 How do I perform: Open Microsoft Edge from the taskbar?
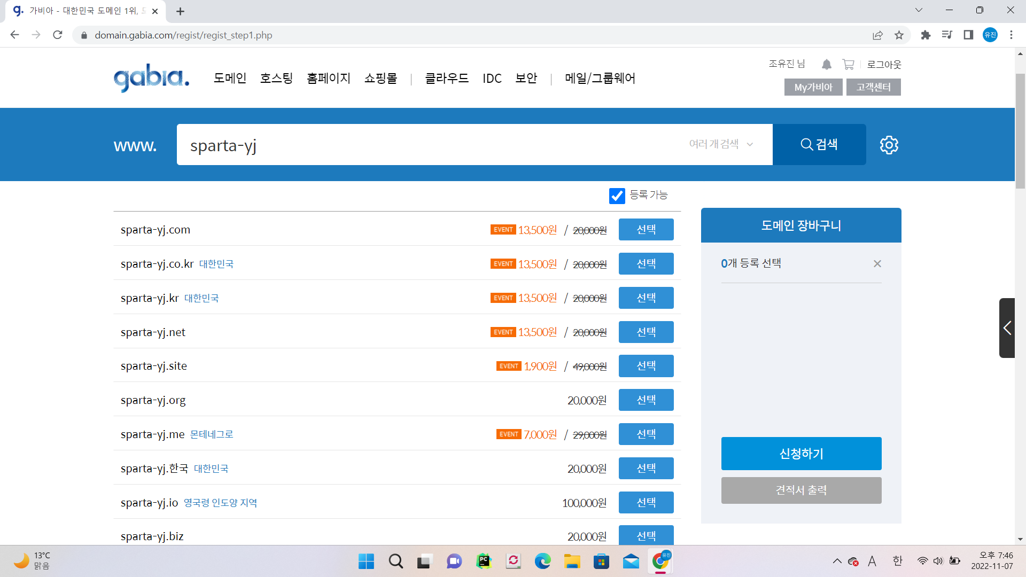[542, 561]
